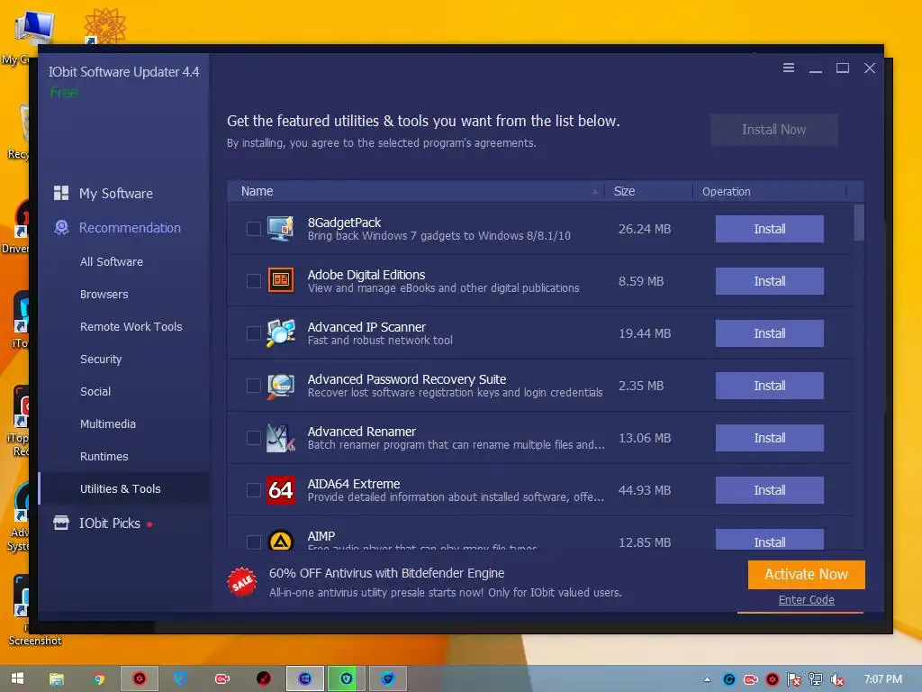The image size is (922, 692).
Task: Click the AIDA64 Extreme red icon
Action: pyautogui.click(x=281, y=490)
